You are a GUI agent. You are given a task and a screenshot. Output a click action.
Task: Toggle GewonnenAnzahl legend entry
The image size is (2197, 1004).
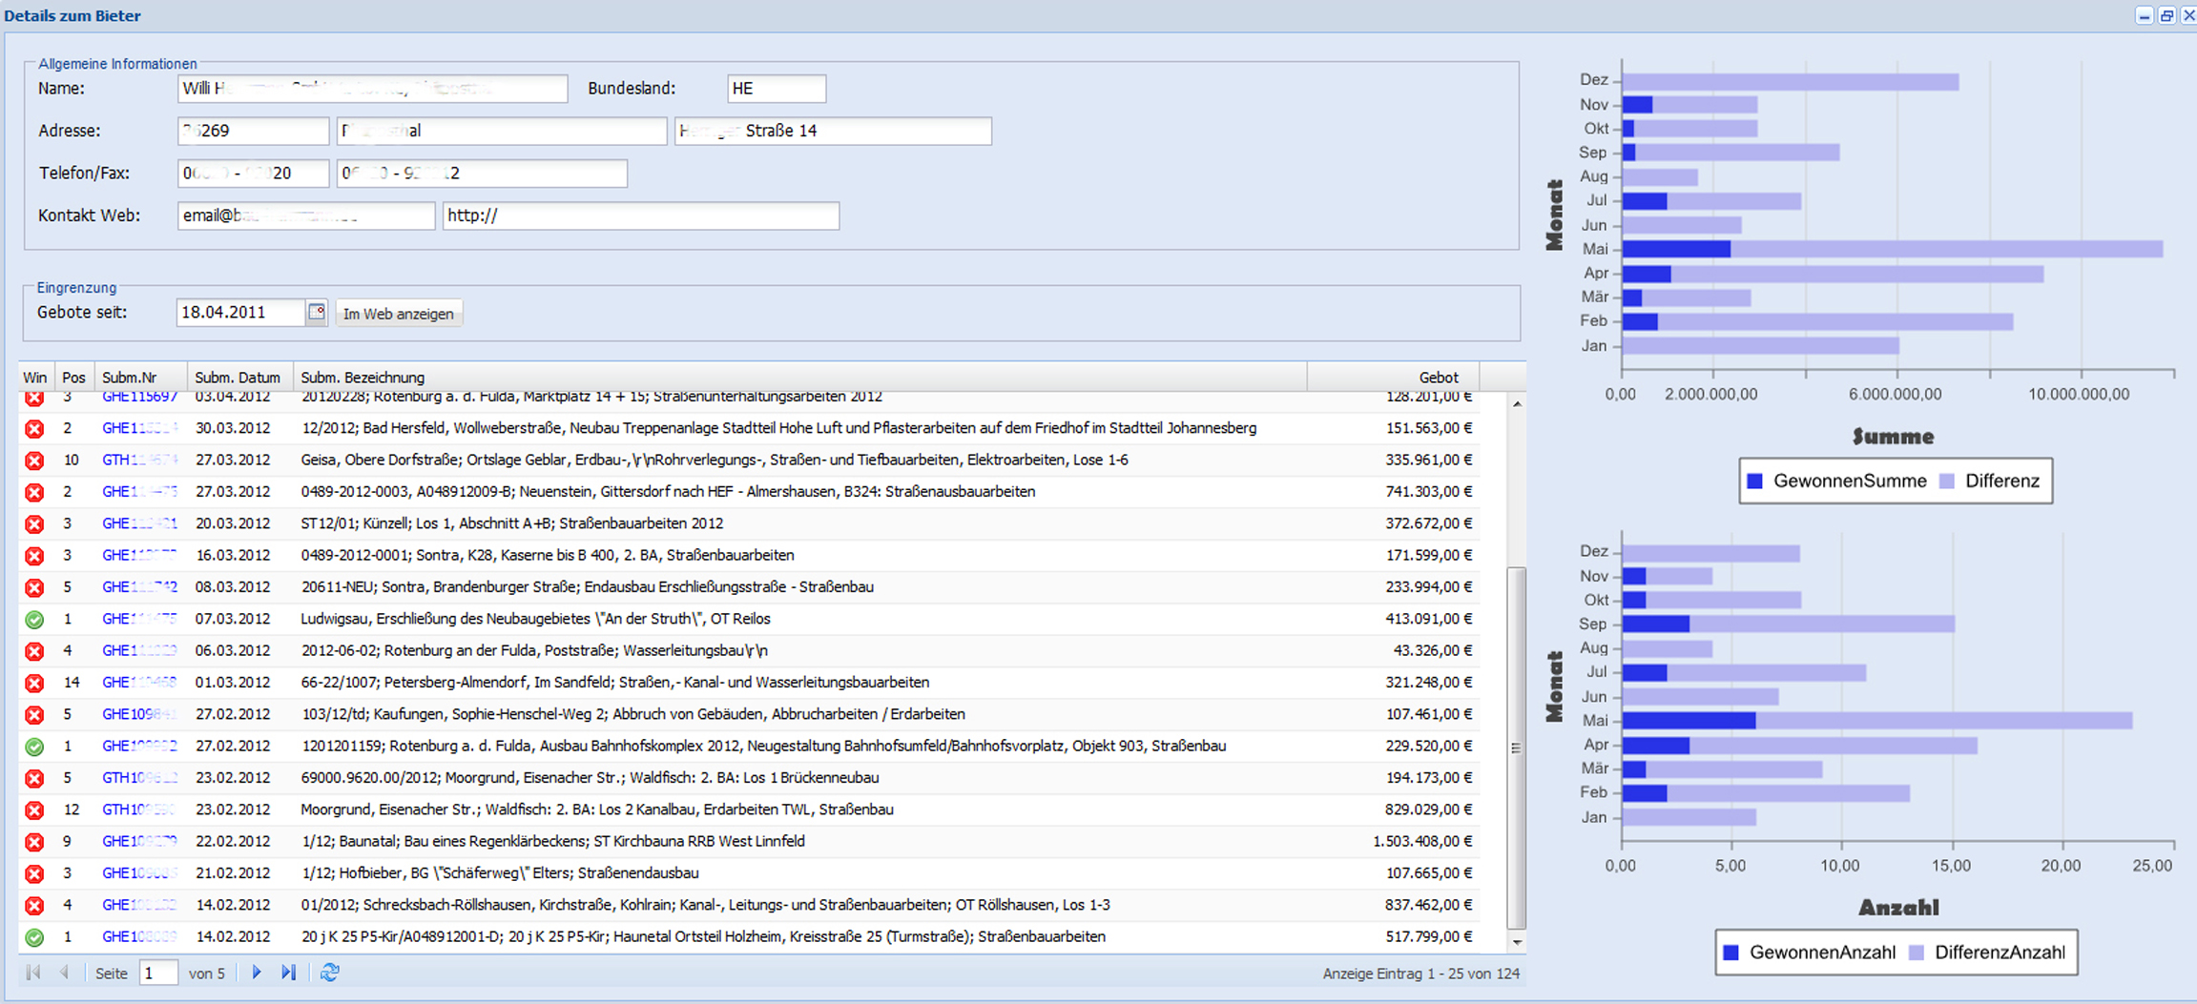click(1810, 953)
